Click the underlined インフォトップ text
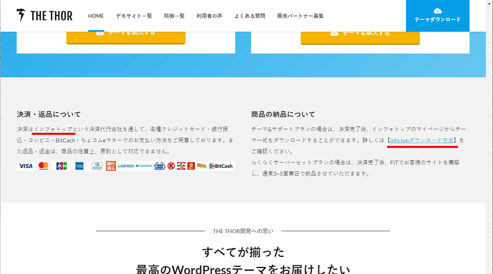493x274 pixels. tap(53, 129)
